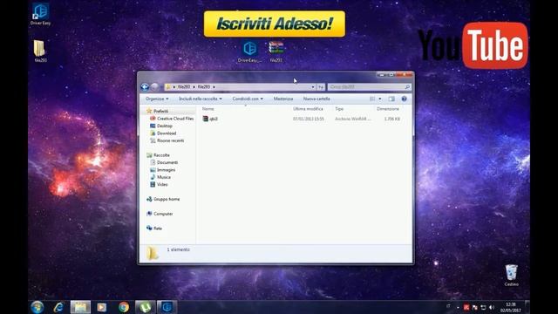Open Driver Easy from taskbar
Image resolution: width=558 pixels, height=314 pixels.
(167, 307)
